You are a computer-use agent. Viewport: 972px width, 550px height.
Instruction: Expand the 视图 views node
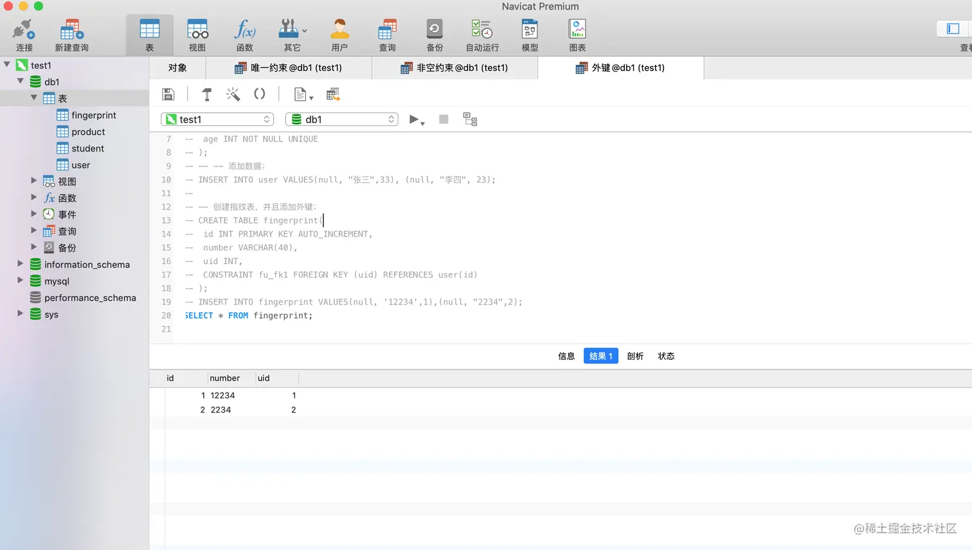click(34, 181)
